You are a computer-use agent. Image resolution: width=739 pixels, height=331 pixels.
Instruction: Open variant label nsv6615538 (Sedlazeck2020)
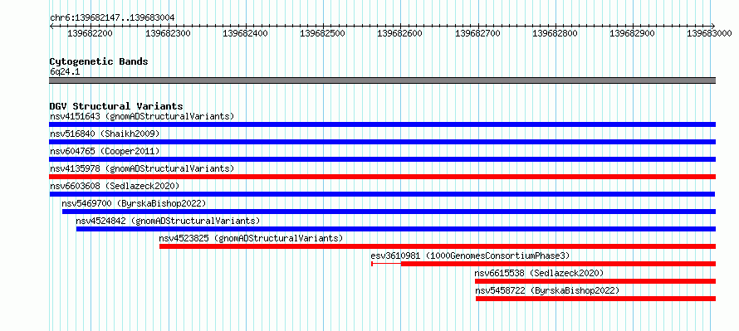[x=539, y=273]
